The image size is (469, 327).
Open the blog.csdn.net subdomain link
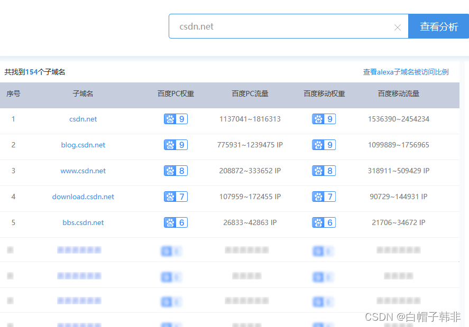click(83, 145)
